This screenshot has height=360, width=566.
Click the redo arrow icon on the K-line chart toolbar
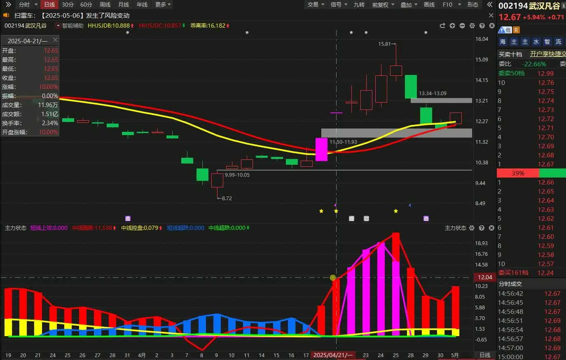click(442, 26)
